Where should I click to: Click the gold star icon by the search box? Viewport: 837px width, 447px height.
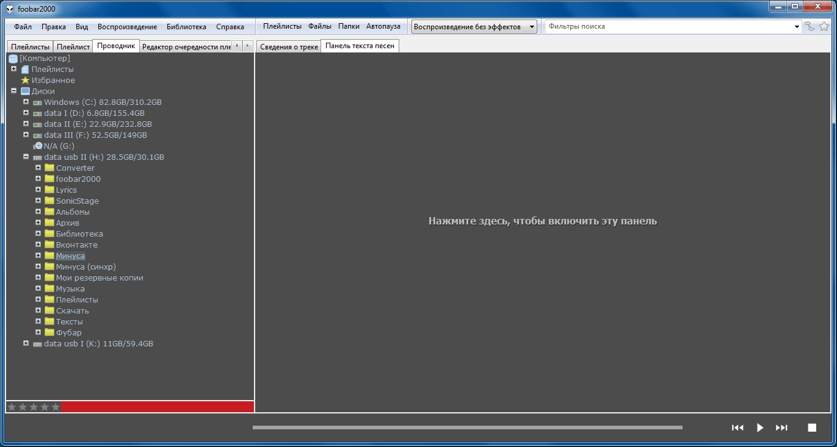pos(824,26)
